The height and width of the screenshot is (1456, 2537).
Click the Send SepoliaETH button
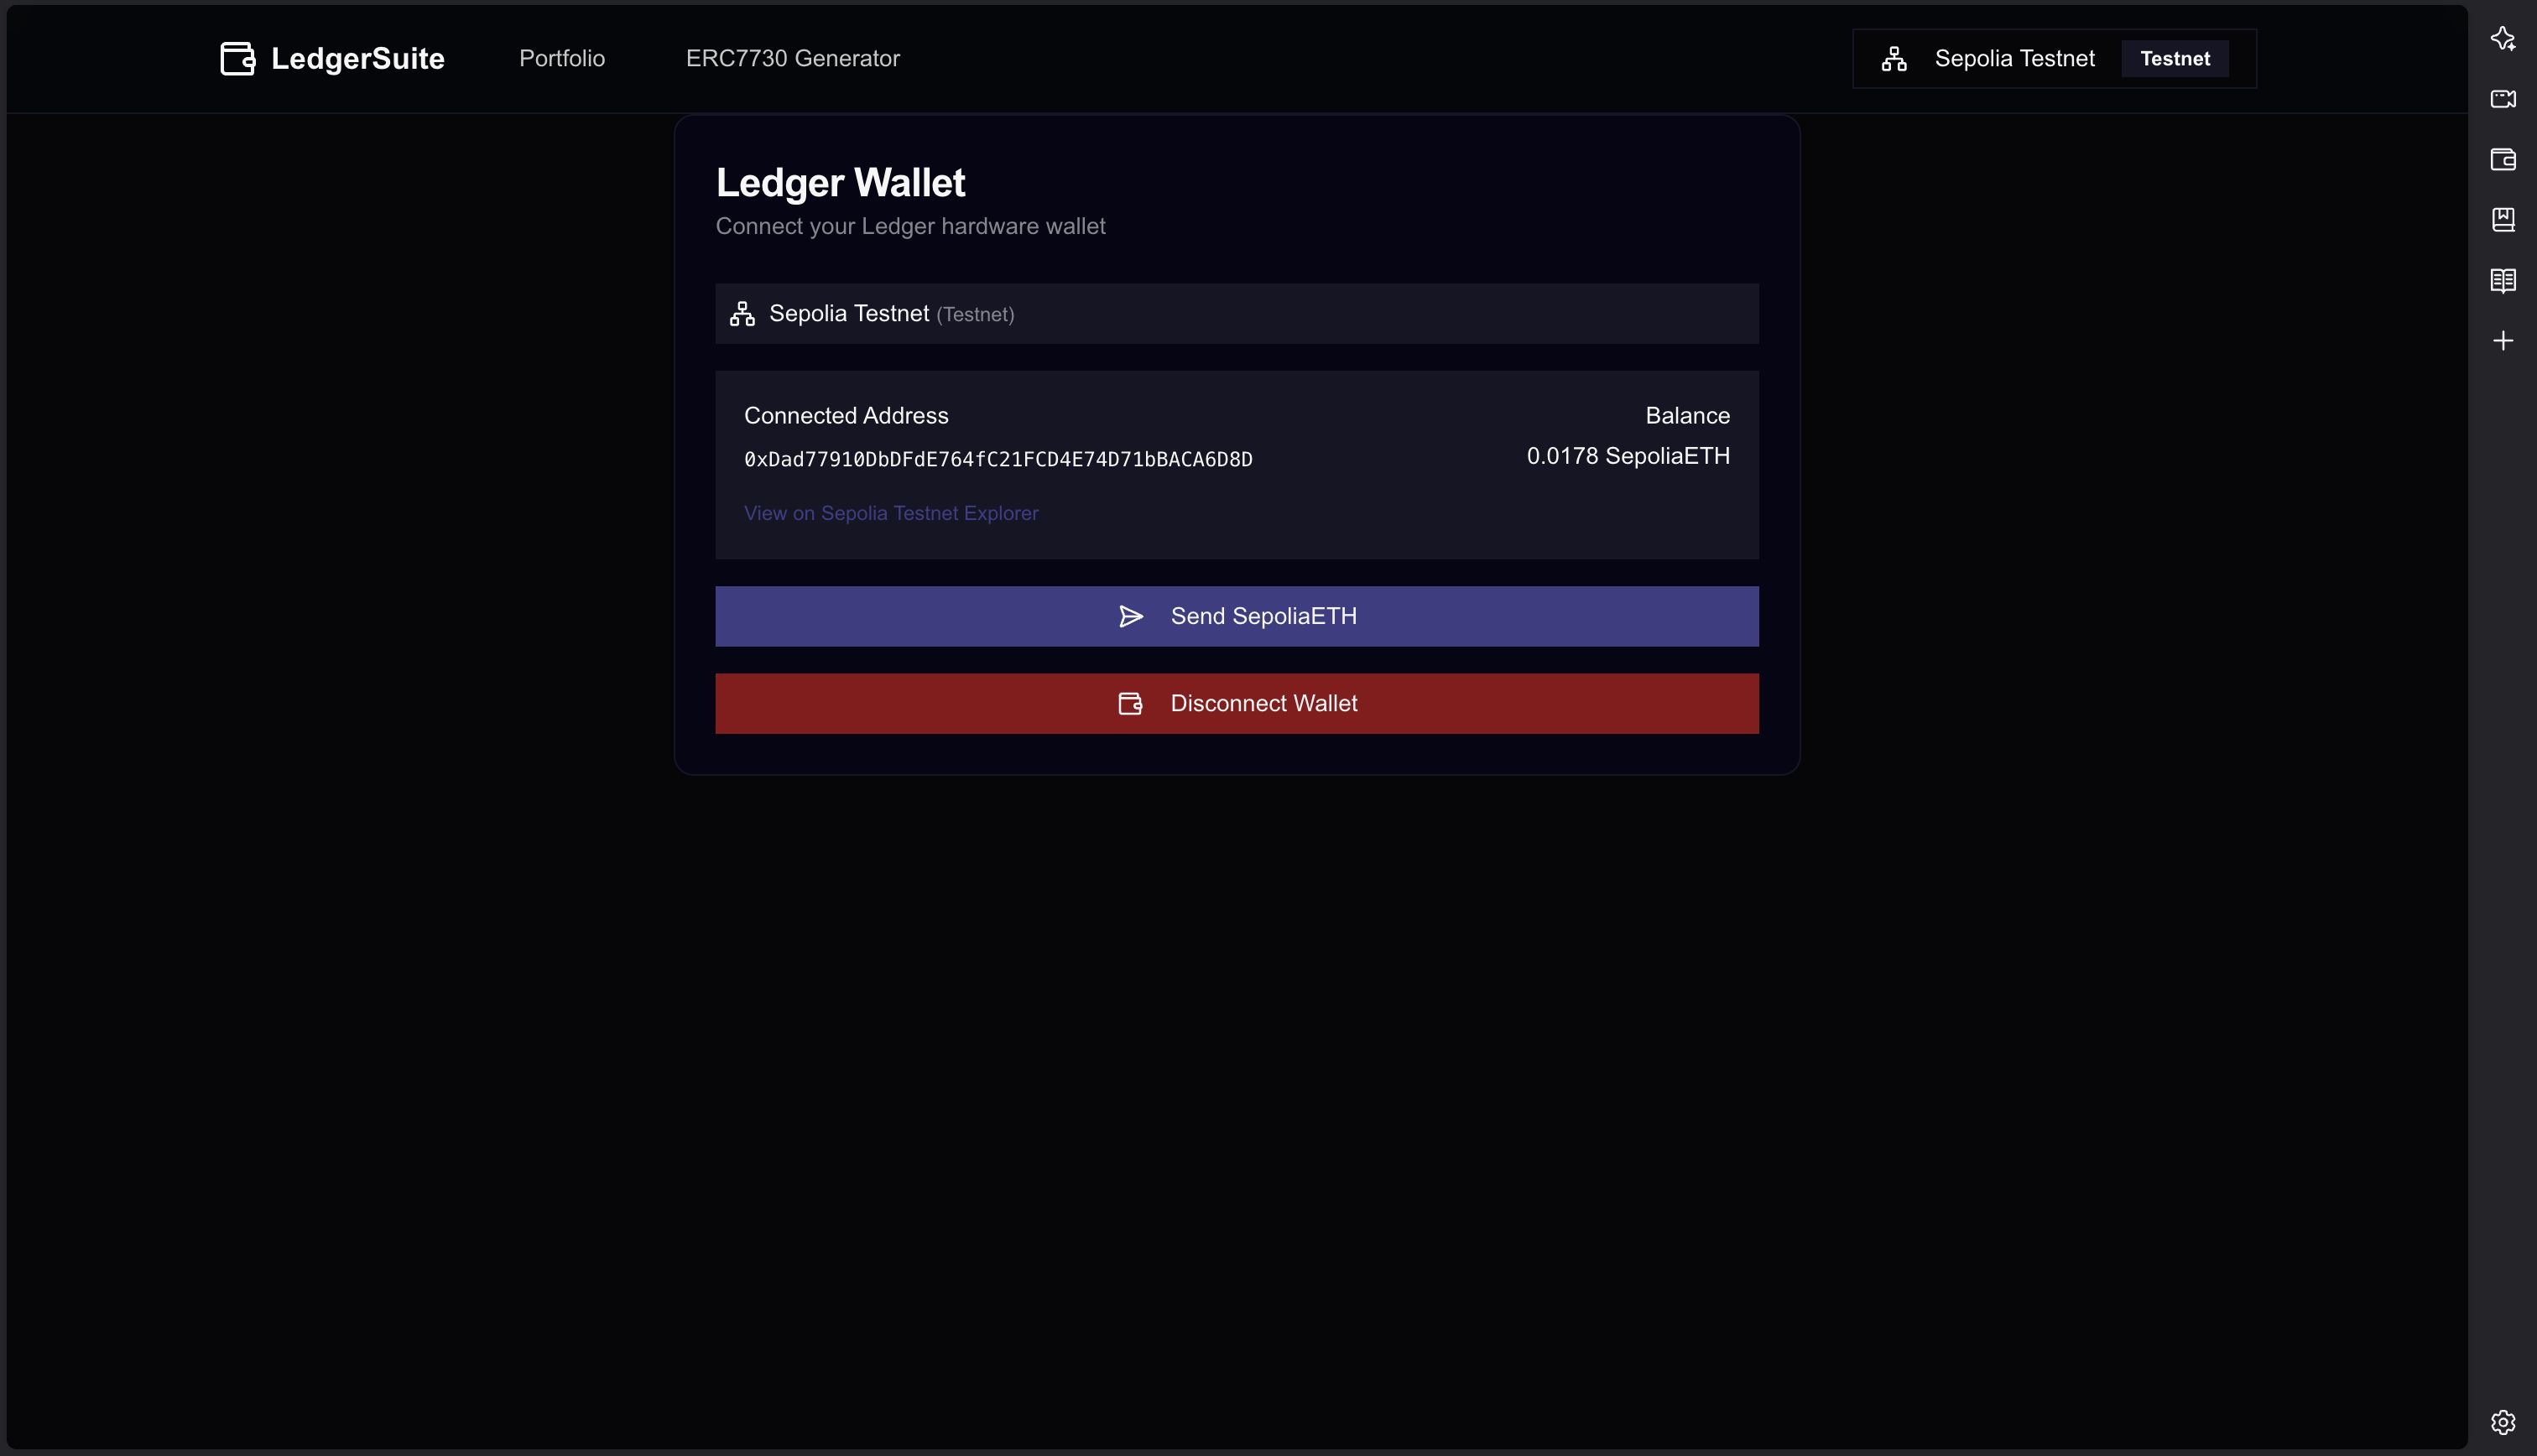(x=1237, y=616)
